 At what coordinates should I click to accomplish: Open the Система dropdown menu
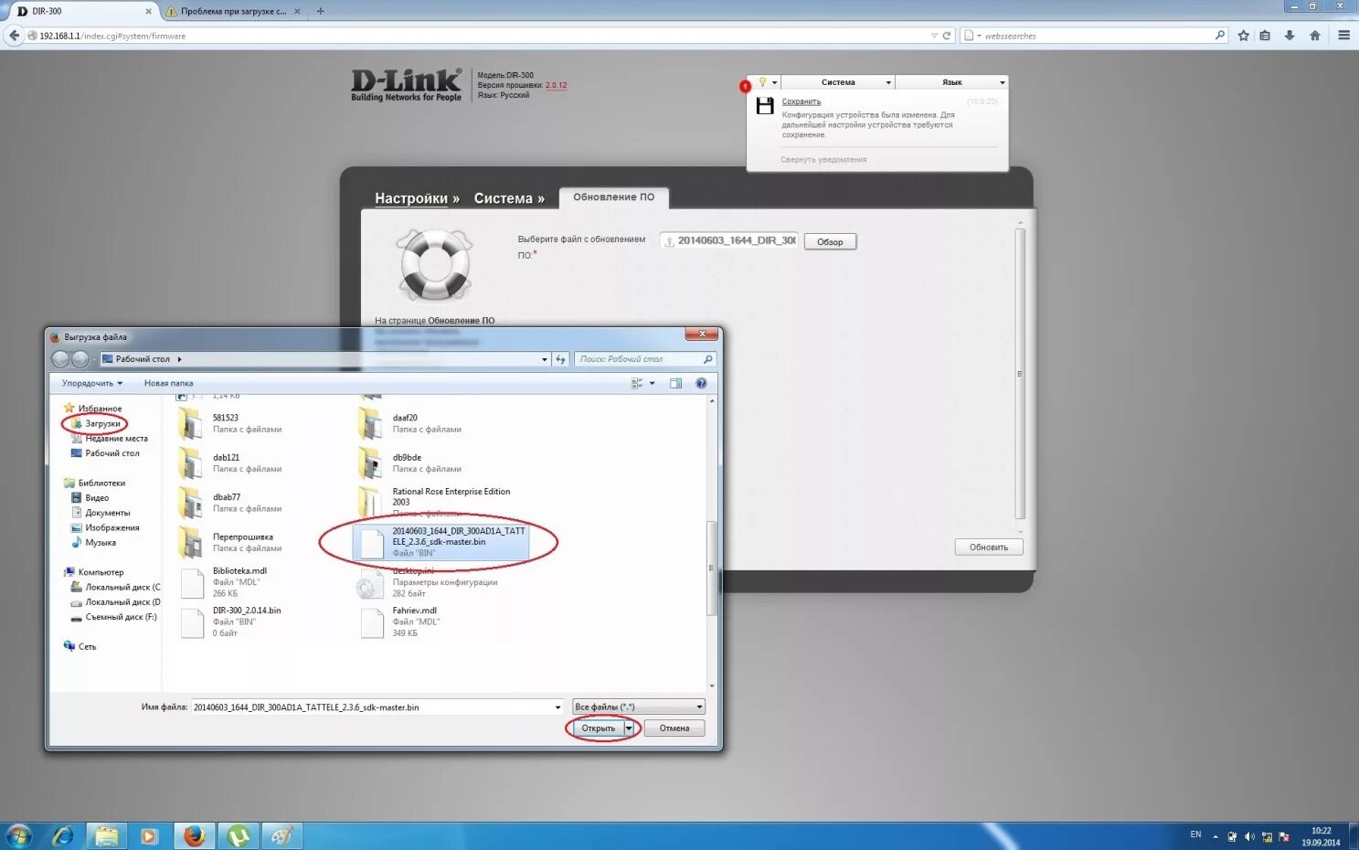(838, 82)
